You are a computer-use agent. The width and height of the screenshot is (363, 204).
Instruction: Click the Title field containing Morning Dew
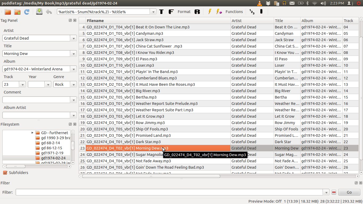[37, 54]
